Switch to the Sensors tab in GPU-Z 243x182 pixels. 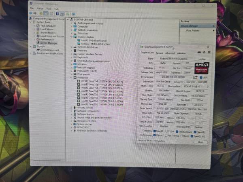tap(159, 53)
